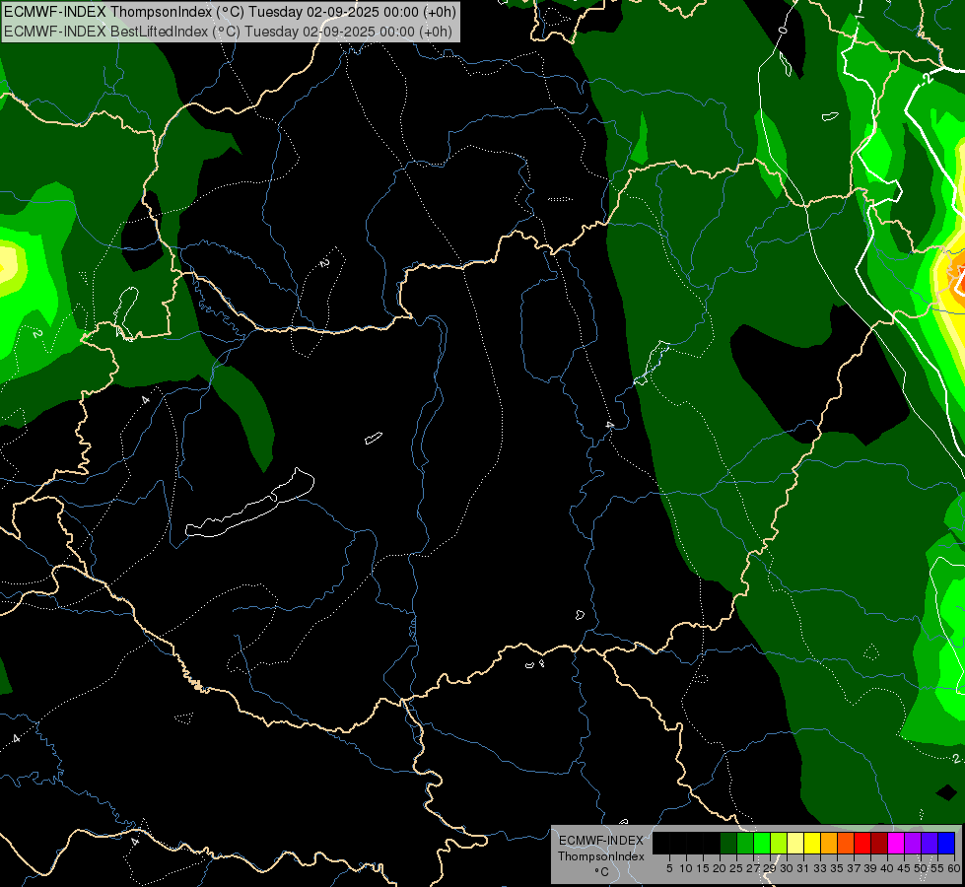965x887 pixels.
Task: Click the legend tick value 37
Action: coord(854,868)
